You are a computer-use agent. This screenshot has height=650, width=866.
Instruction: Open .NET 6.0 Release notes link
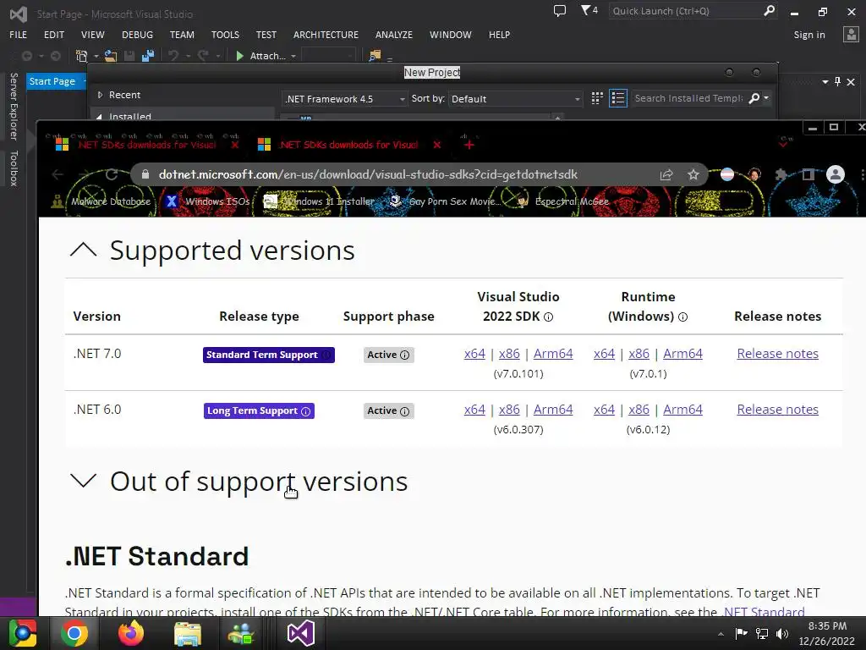tap(778, 410)
